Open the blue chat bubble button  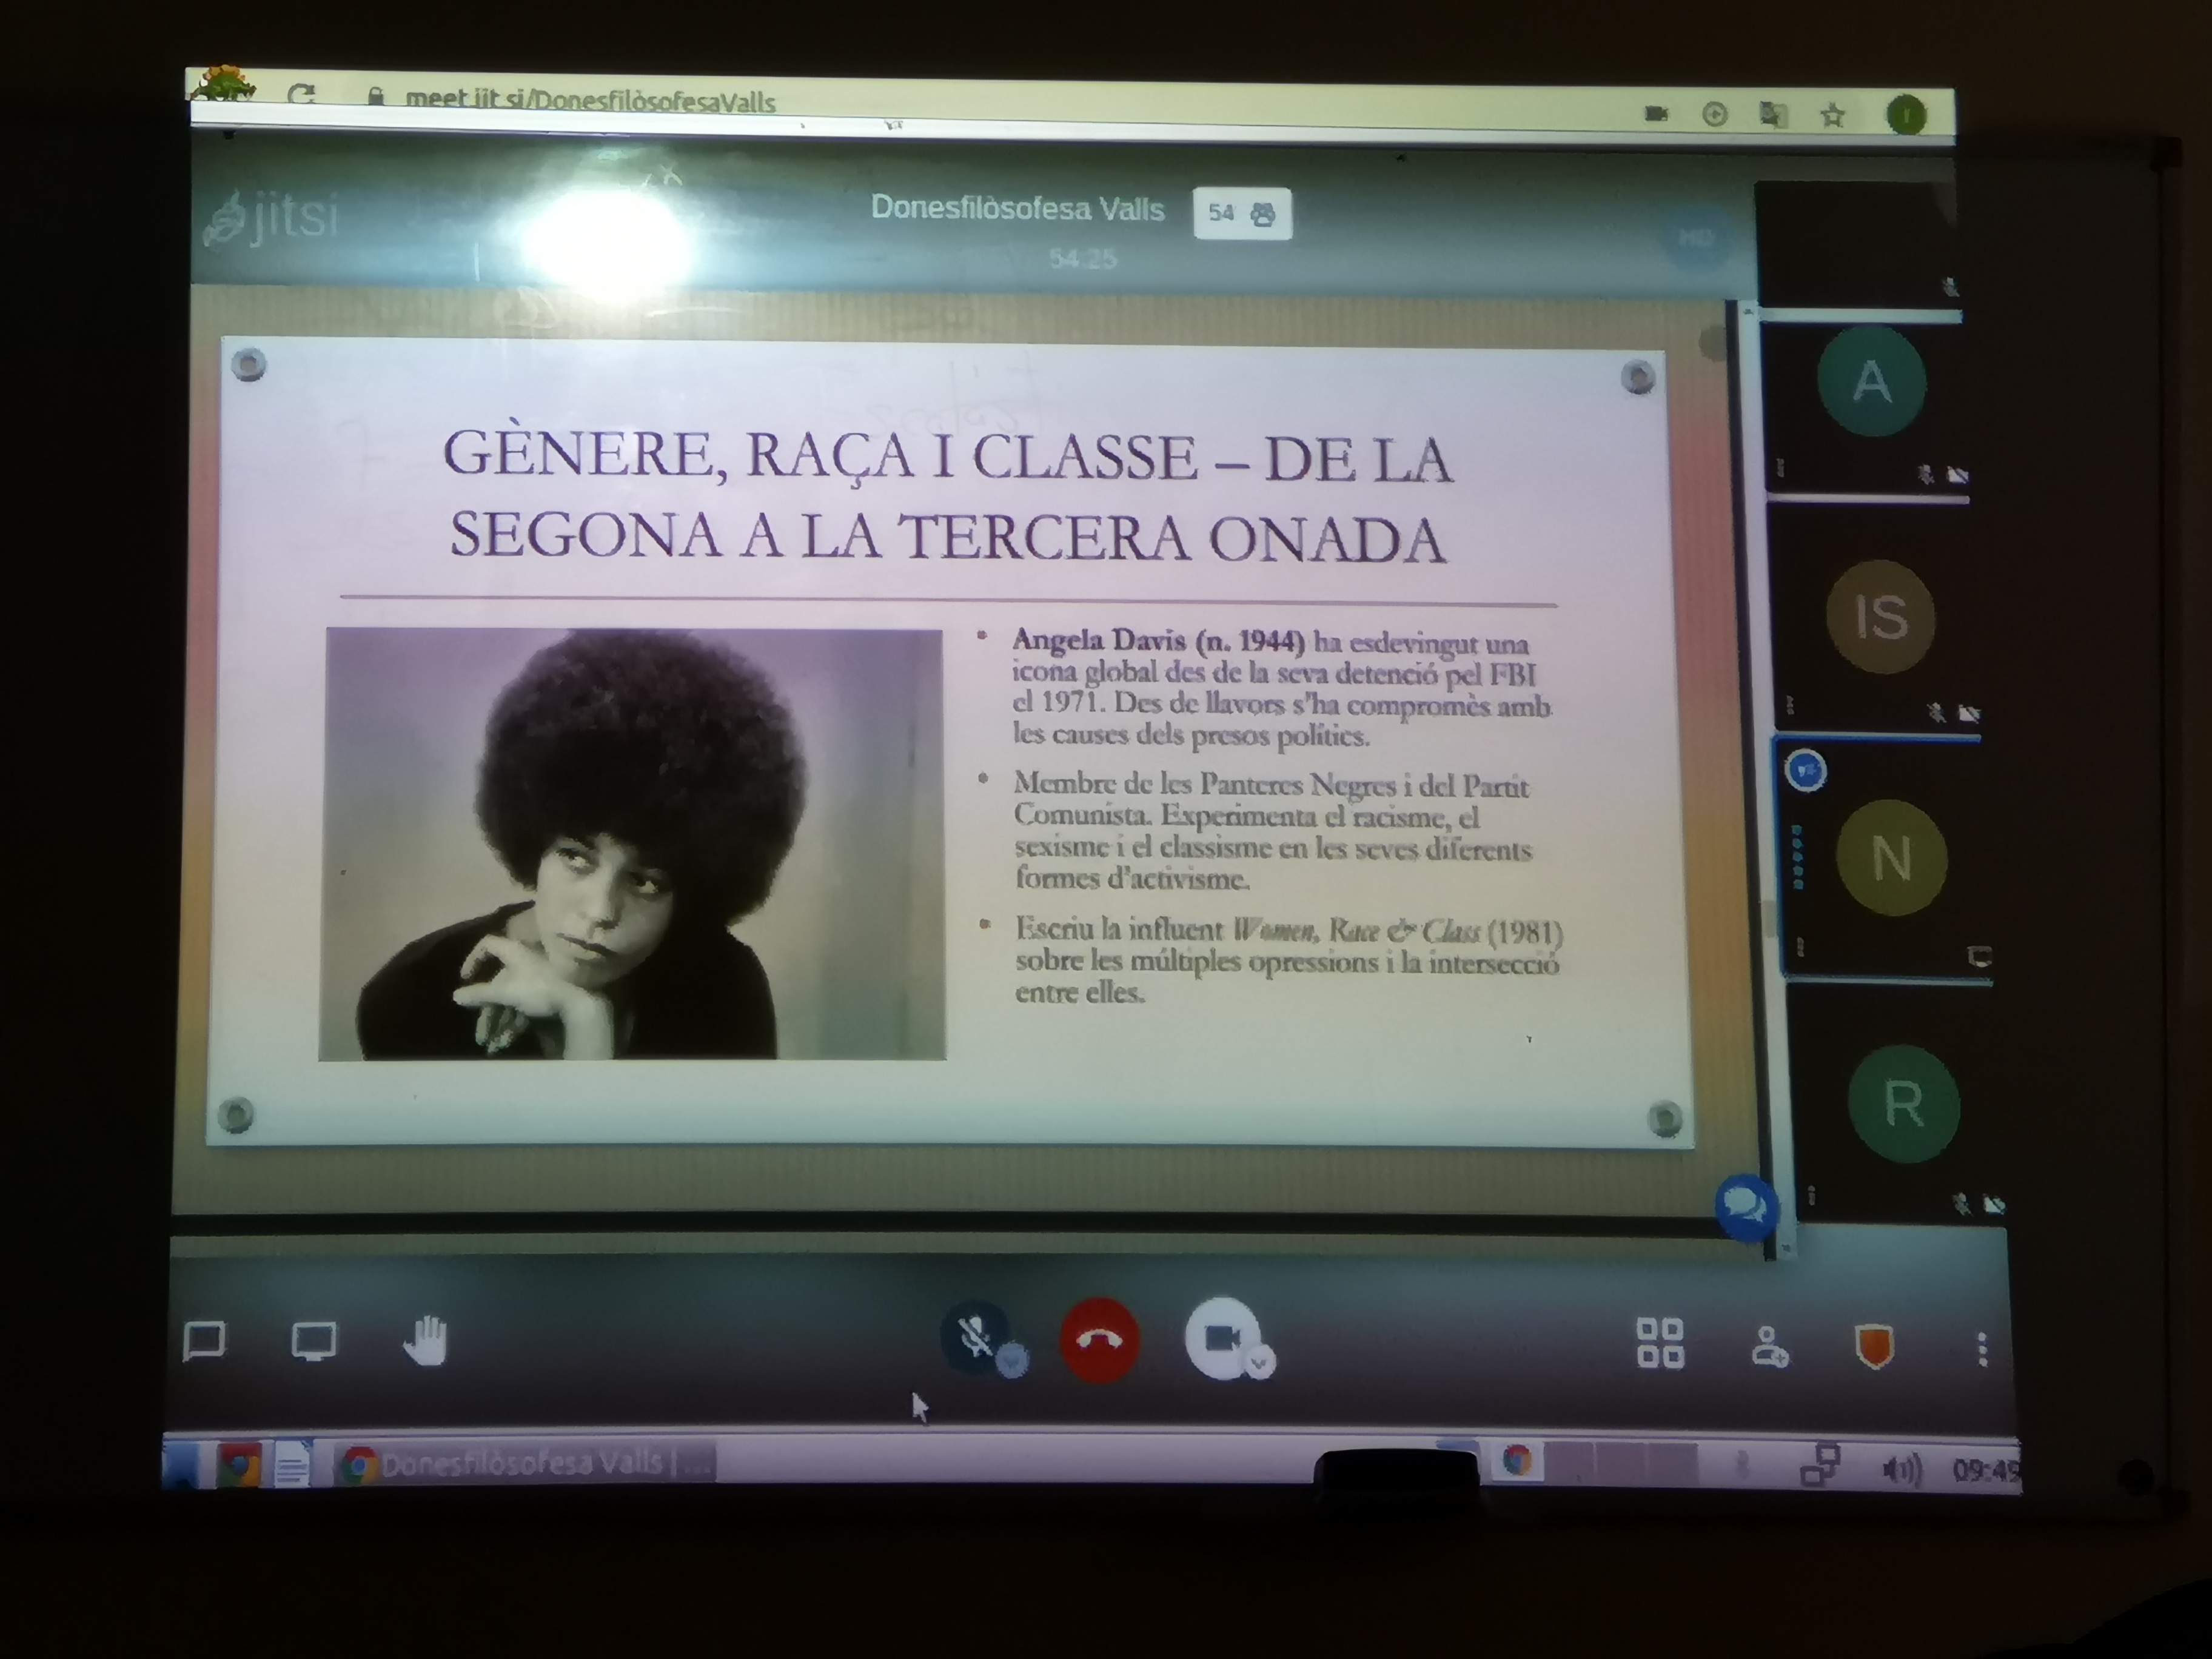coord(1746,1207)
